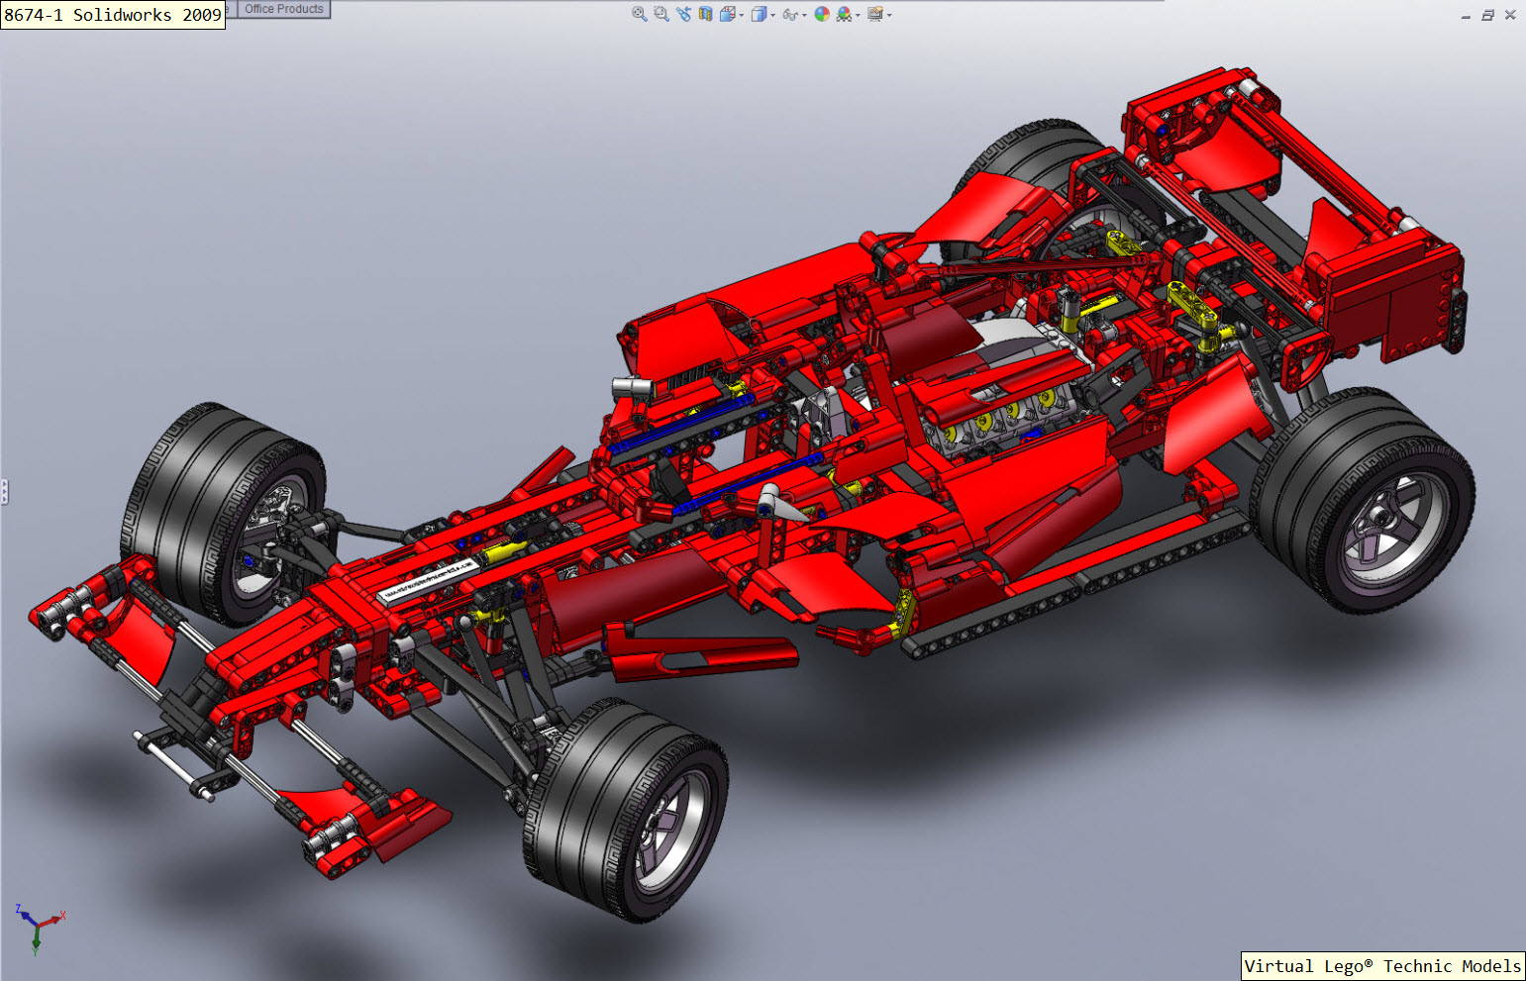Click the Hide/Show Items glasses icon

[790, 15]
